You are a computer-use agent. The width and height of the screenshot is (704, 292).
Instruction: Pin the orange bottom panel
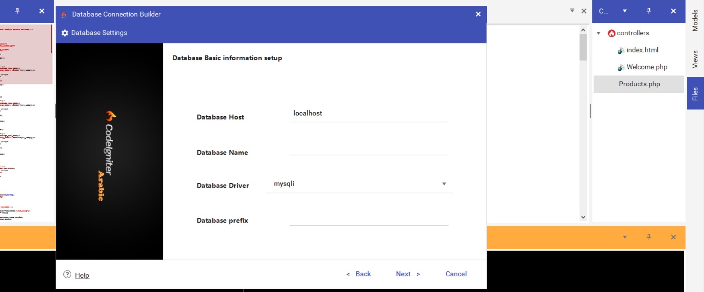point(648,237)
